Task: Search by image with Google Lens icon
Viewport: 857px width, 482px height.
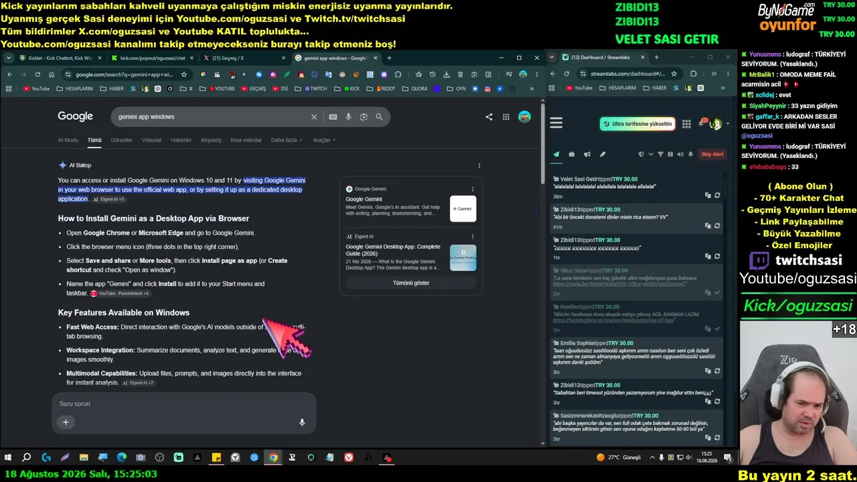Action: click(364, 116)
